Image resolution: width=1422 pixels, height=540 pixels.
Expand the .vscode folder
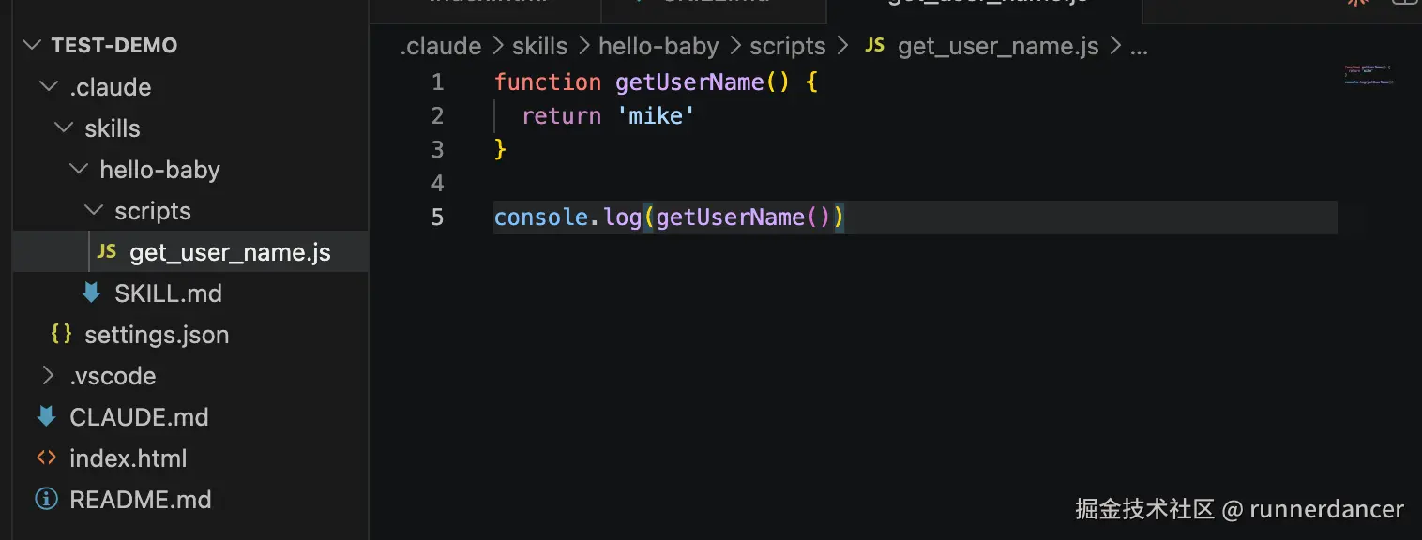tap(49, 375)
